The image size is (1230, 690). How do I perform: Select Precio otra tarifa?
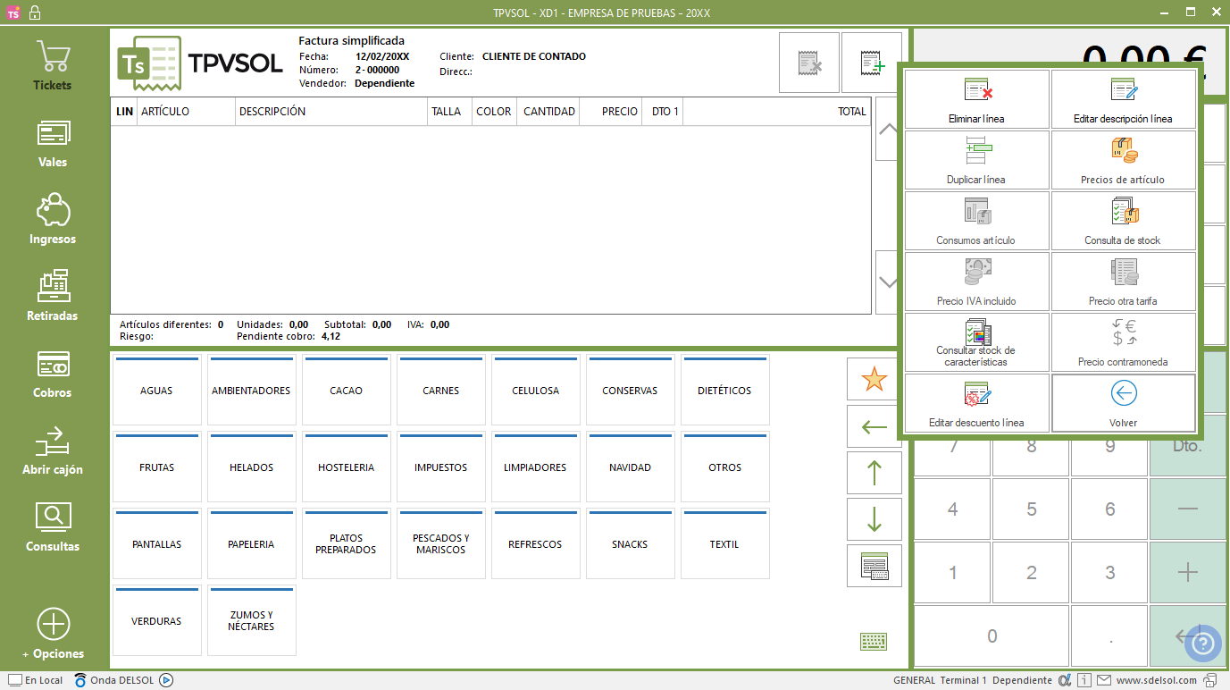pos(1124,282)
